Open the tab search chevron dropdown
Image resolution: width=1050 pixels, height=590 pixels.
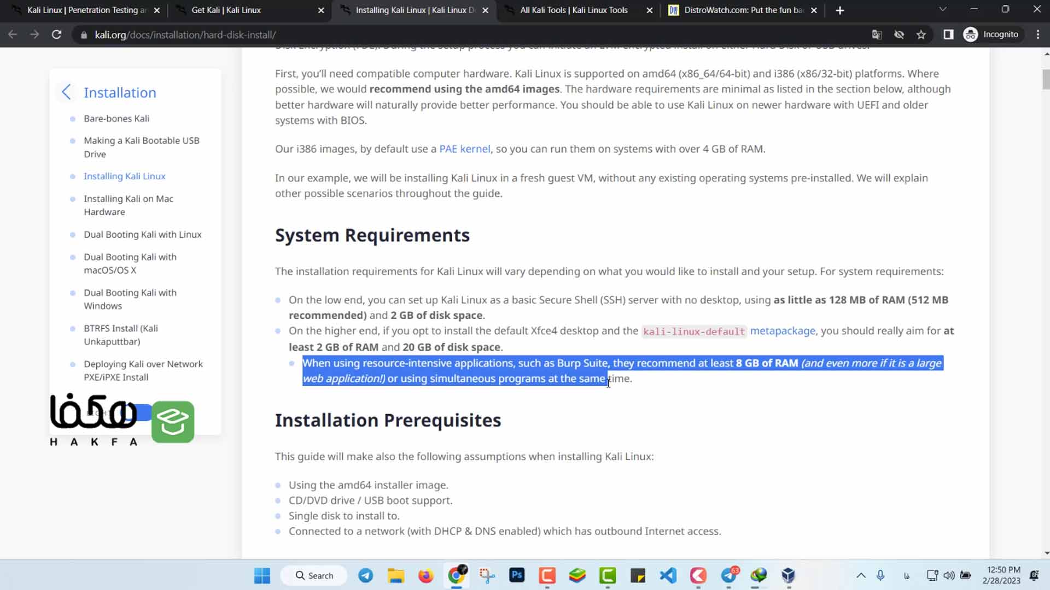(x=942, y=9)
